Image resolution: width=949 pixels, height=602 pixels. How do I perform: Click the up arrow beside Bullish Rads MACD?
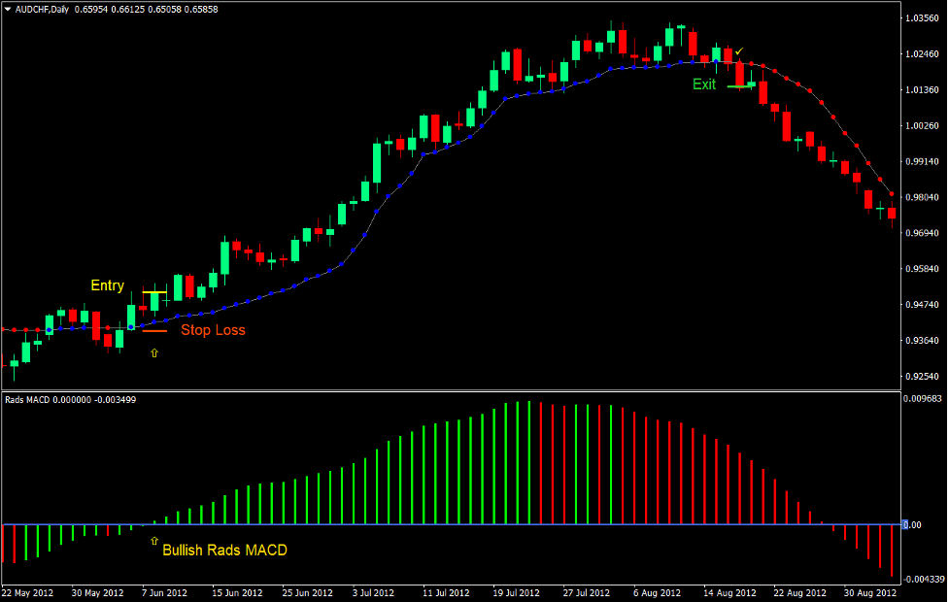pyautogui.click(x=155, y=542)
